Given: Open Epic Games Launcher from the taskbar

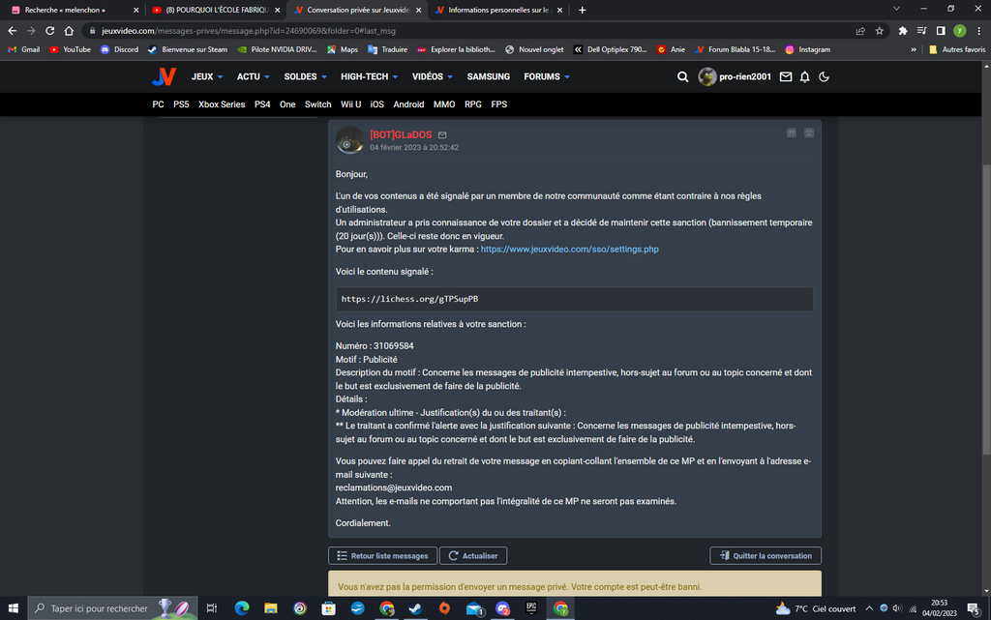Looking at the screenshot, I should click(531, 608).
